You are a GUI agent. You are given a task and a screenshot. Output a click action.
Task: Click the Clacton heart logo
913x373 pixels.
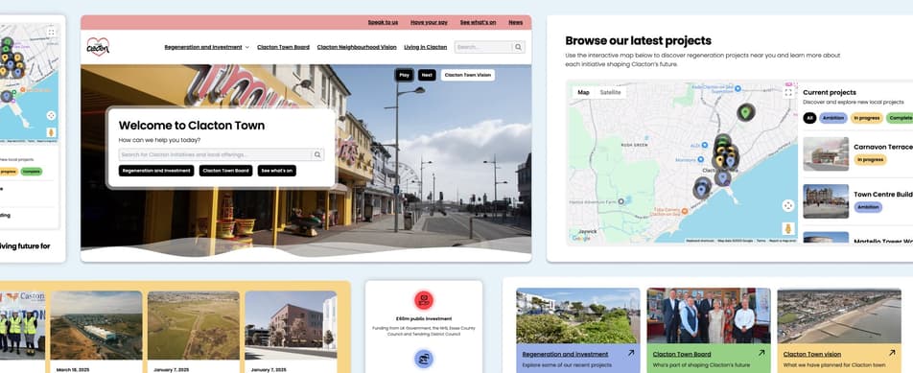coord(98,47)
